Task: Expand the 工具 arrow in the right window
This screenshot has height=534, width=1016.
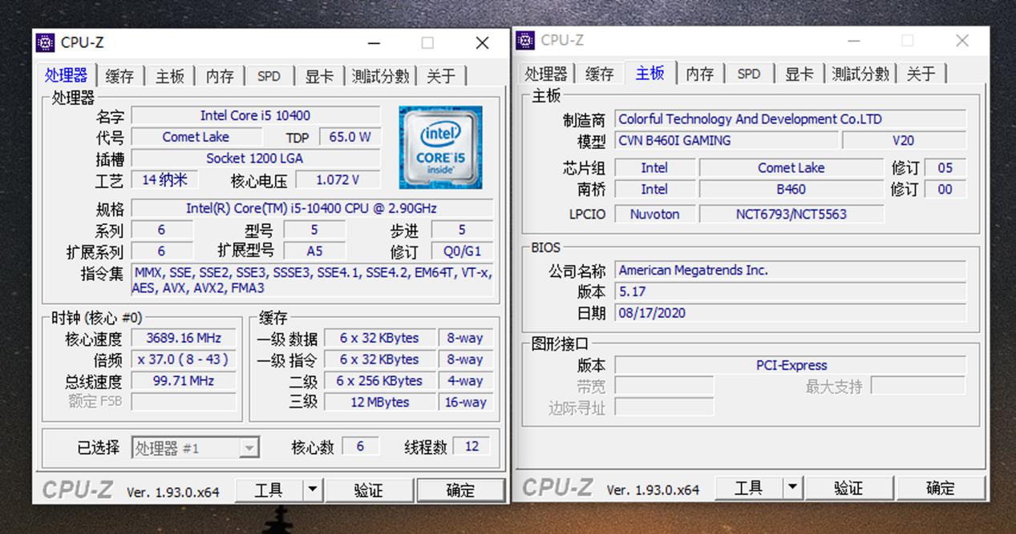Action: 792,488
